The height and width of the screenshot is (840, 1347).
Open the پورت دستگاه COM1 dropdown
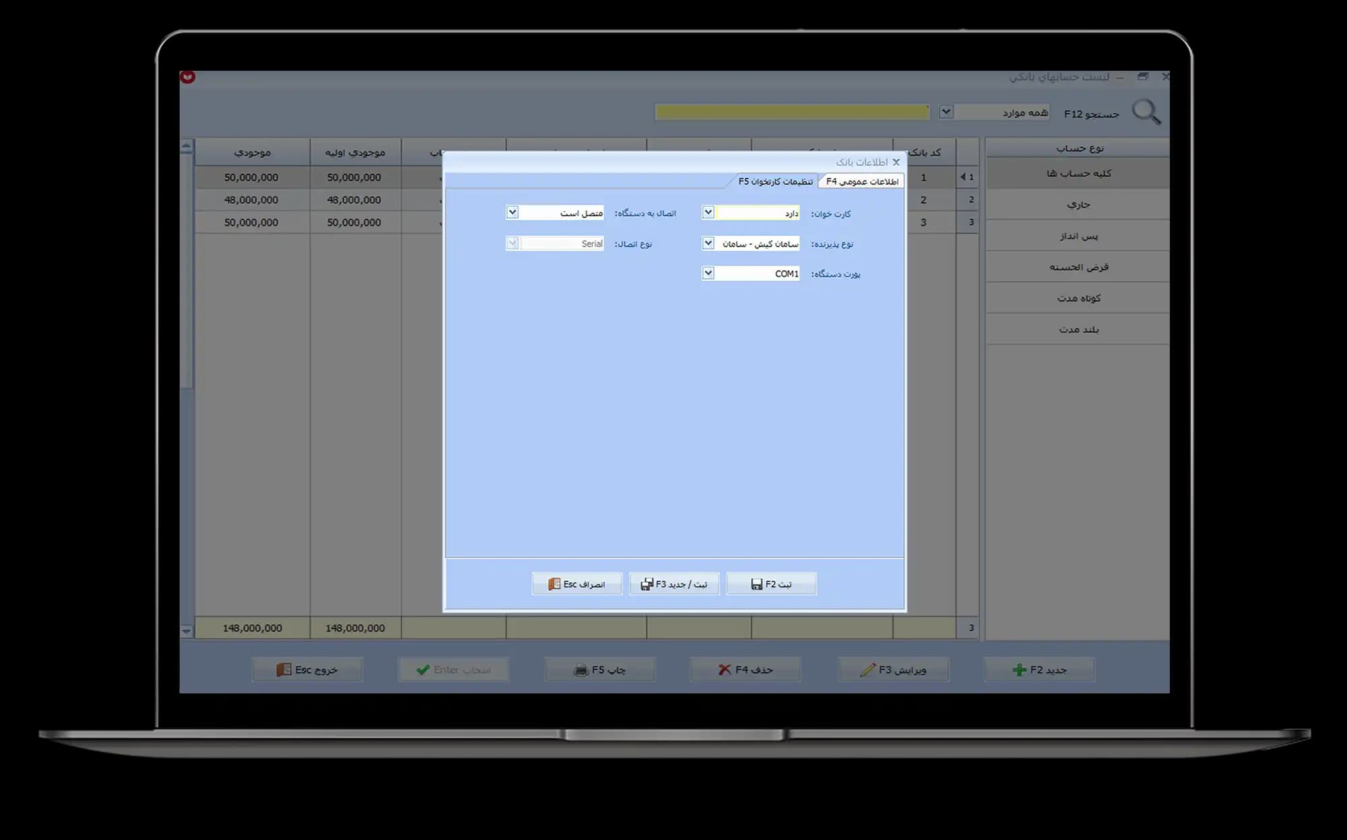click(x=708, y=273)
